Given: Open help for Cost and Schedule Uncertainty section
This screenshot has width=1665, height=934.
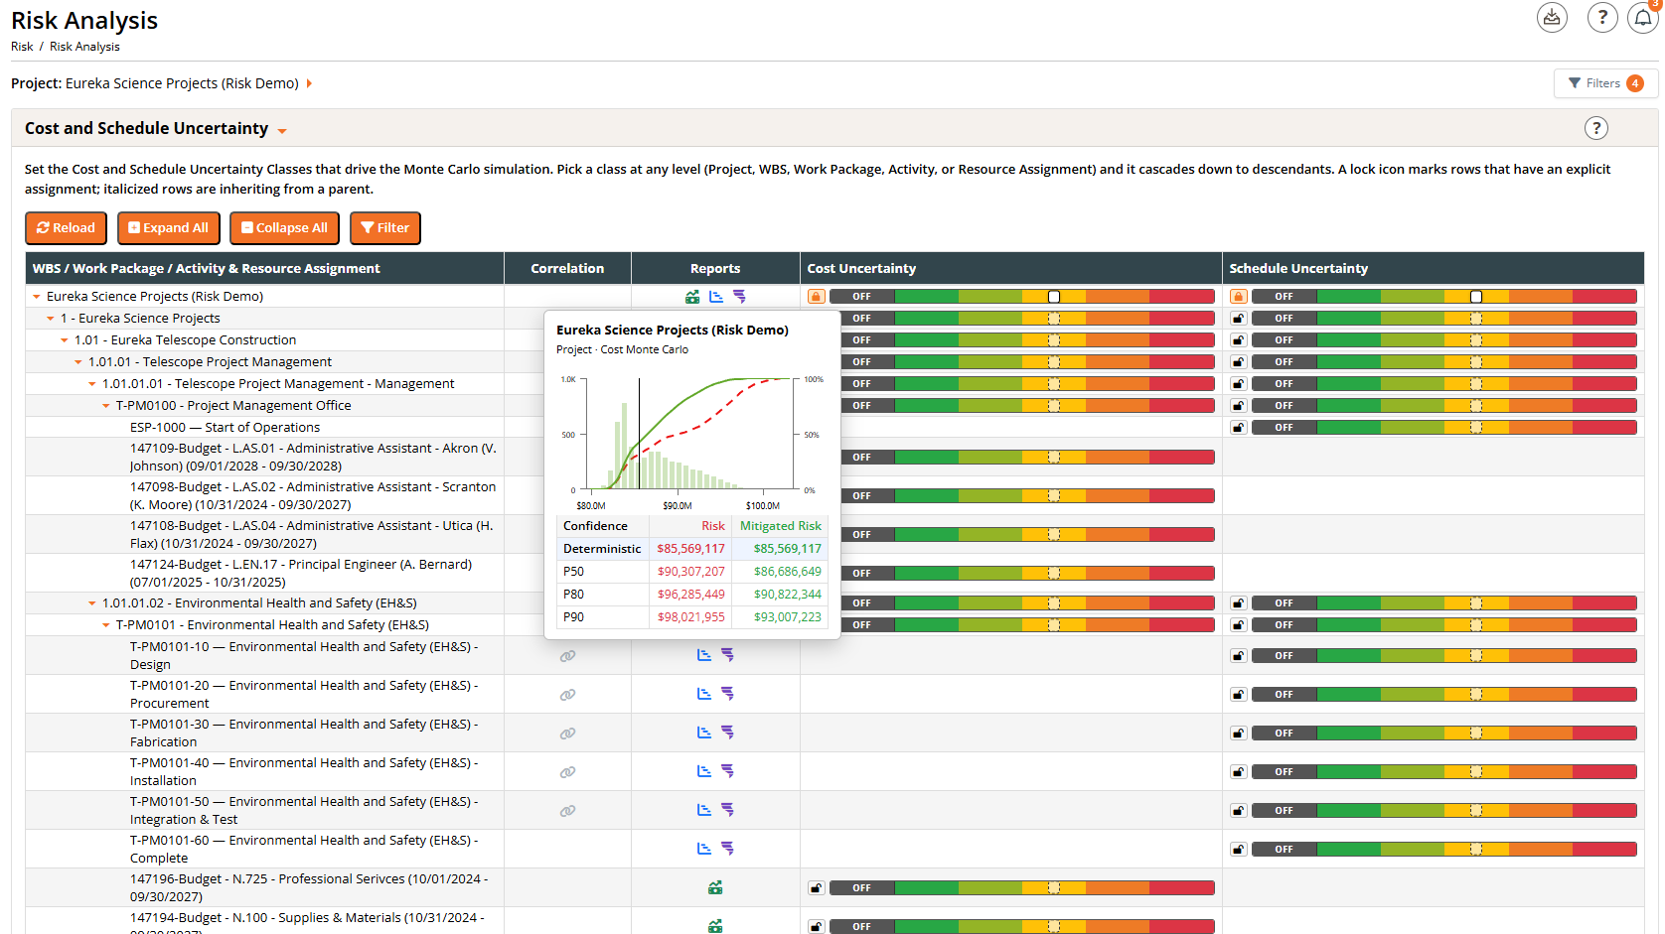Looking at the screenshot, I should [1595, 128].
